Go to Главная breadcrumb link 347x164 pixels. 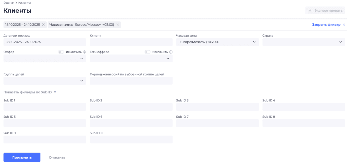click(x=9, y=3)
